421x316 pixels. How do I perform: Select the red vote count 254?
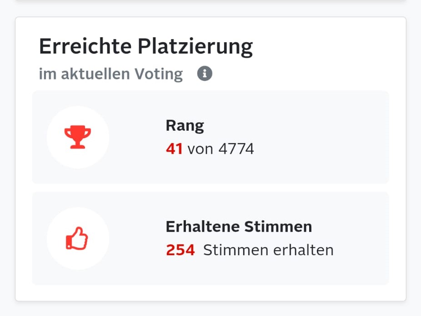click(180, 250)
